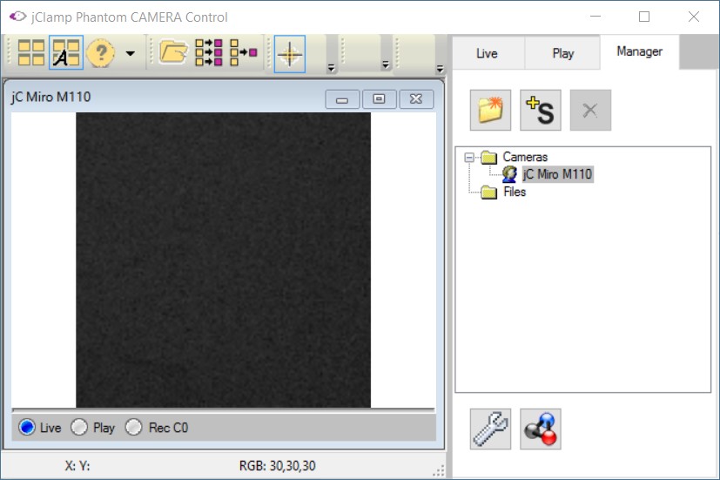Click the open folder toolbar icon
The height and width of the screenshot is (480, 720).
point(173,53)
